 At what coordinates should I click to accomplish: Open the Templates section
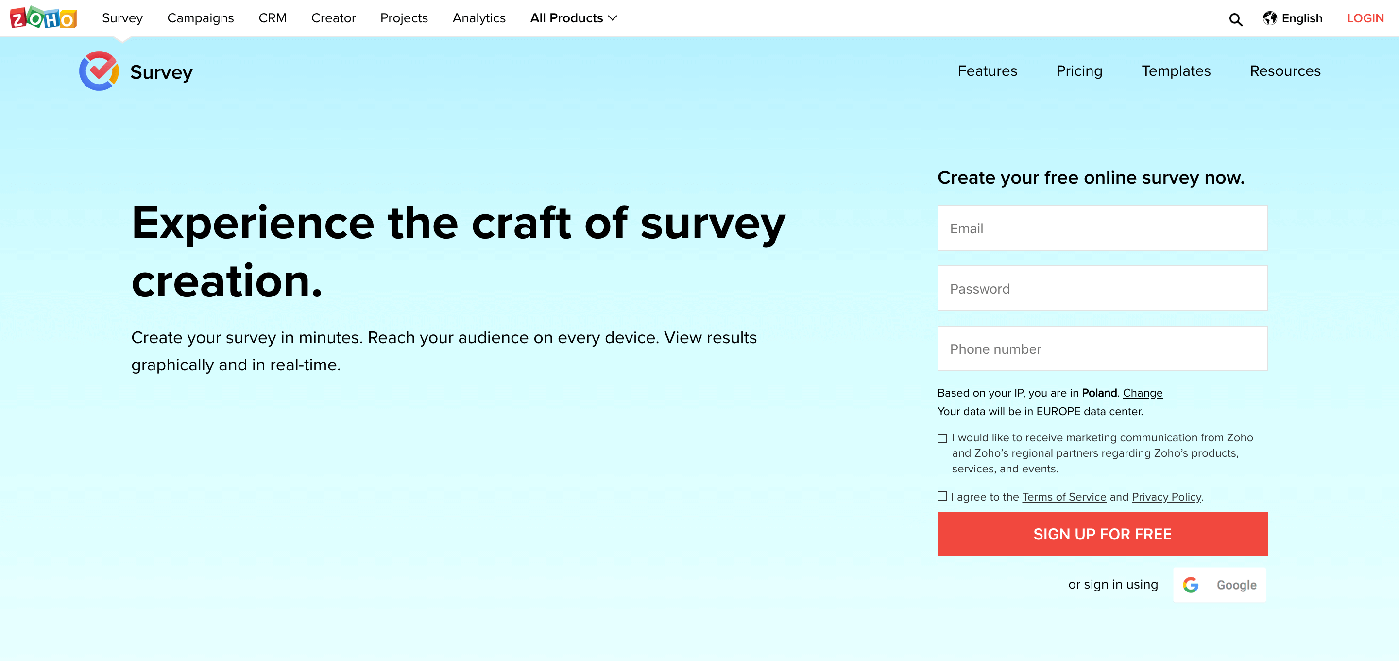point(1176,70)
